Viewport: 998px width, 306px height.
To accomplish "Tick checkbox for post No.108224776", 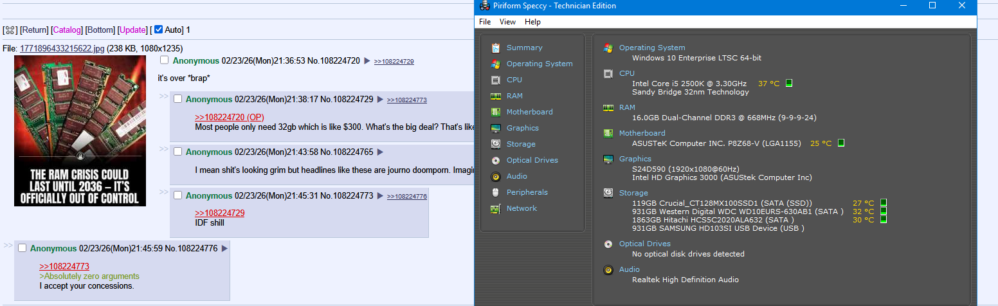I will [x=23, y=248].
